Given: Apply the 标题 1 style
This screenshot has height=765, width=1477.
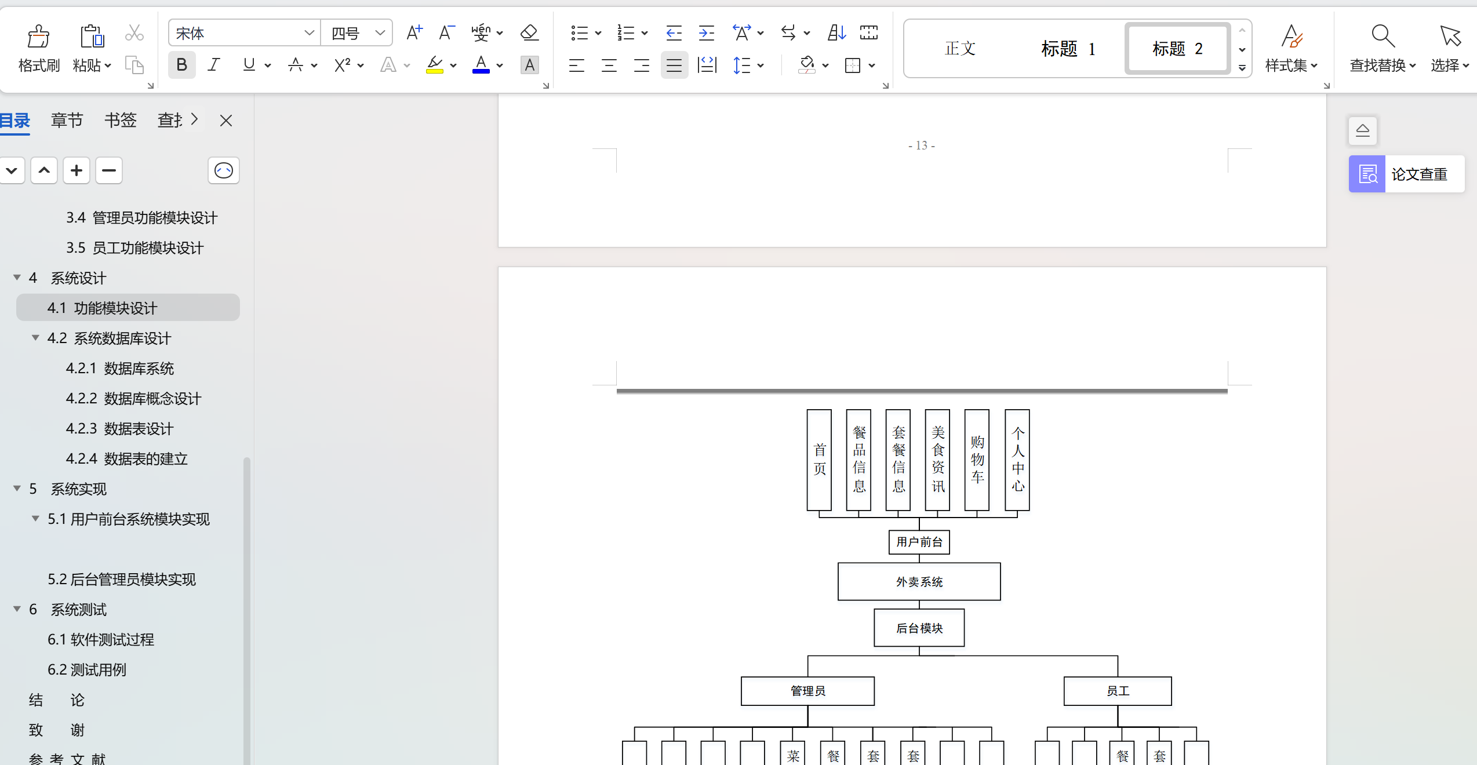Looking at the screenshot, I should 1067,49.
